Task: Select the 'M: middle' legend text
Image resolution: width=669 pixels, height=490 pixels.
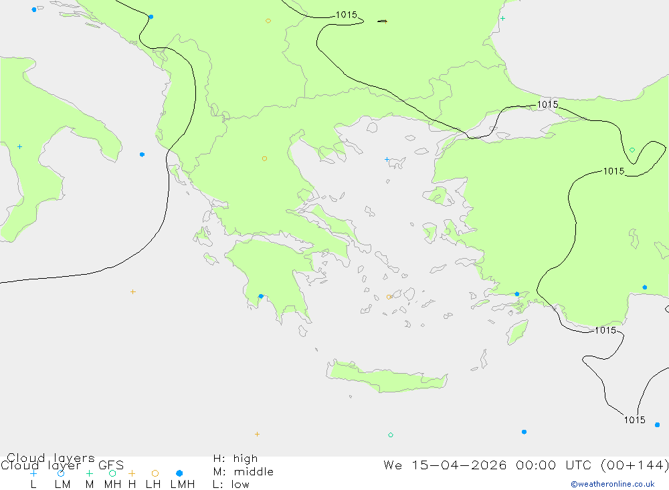Action: [x=244, y=472]
